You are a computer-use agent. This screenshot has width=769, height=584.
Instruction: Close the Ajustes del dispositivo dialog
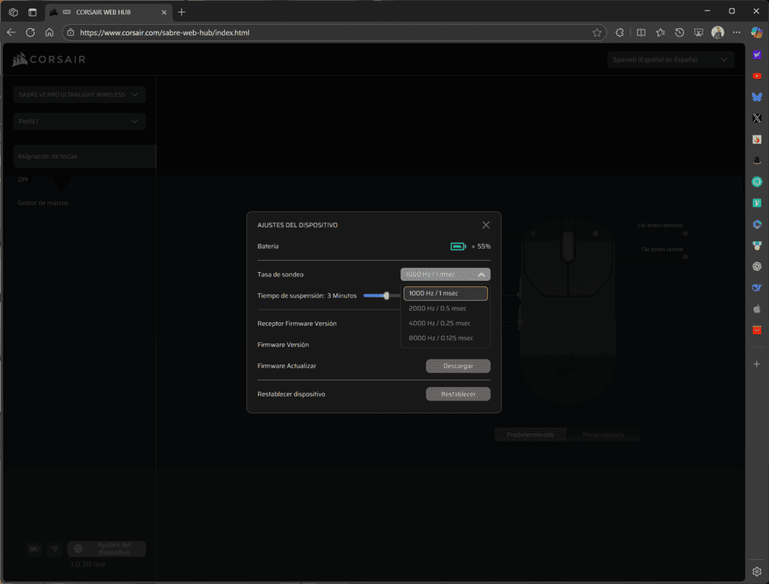(486, 225)
